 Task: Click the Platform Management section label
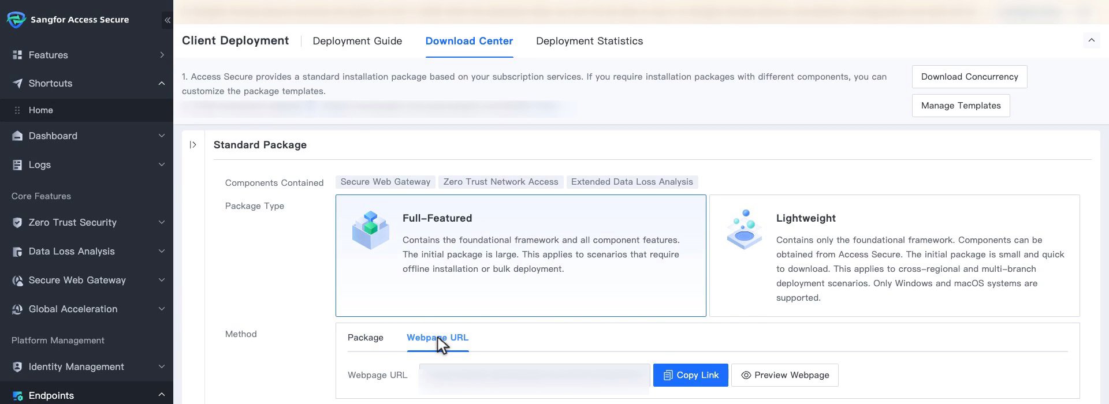tap(58, 341)
